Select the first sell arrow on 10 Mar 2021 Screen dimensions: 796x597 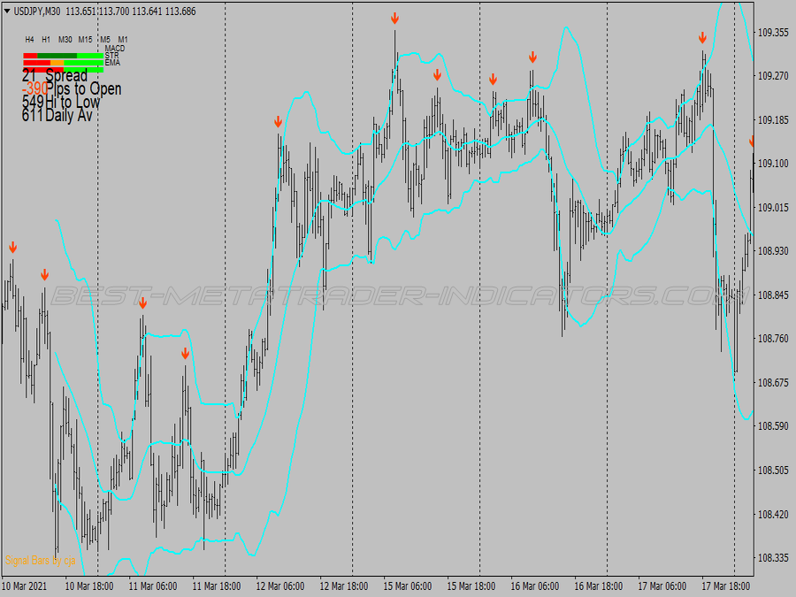[12, 248]
